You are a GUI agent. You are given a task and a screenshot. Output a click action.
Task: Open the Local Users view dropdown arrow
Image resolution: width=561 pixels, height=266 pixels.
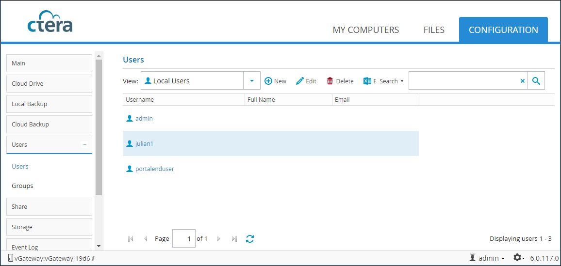252,81
